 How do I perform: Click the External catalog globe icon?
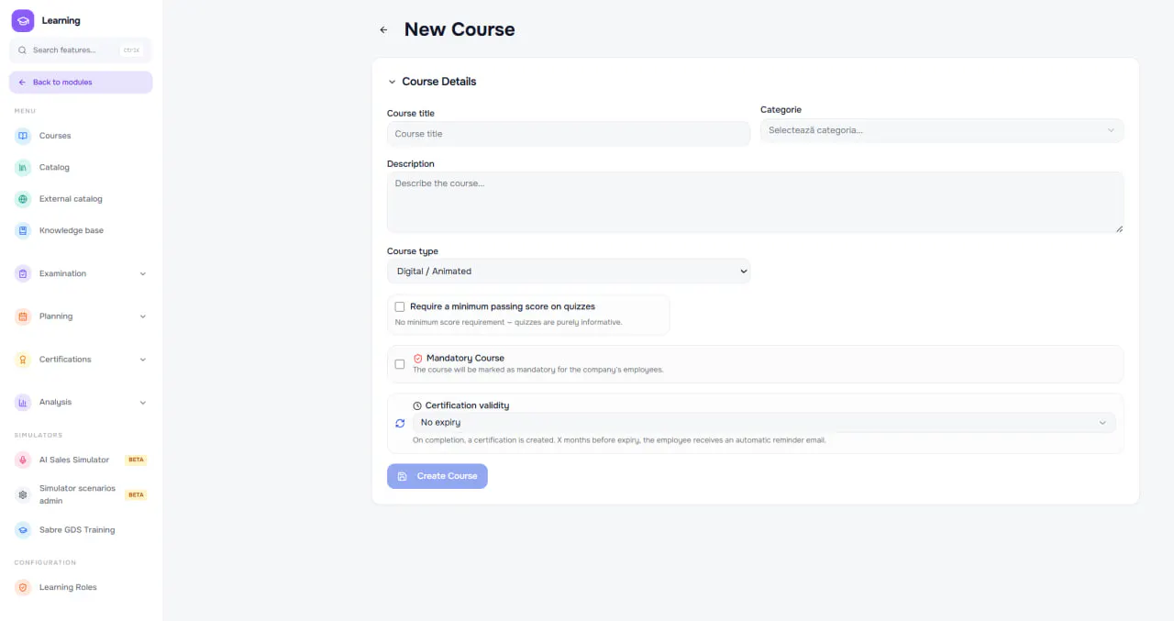coord(23,199)
